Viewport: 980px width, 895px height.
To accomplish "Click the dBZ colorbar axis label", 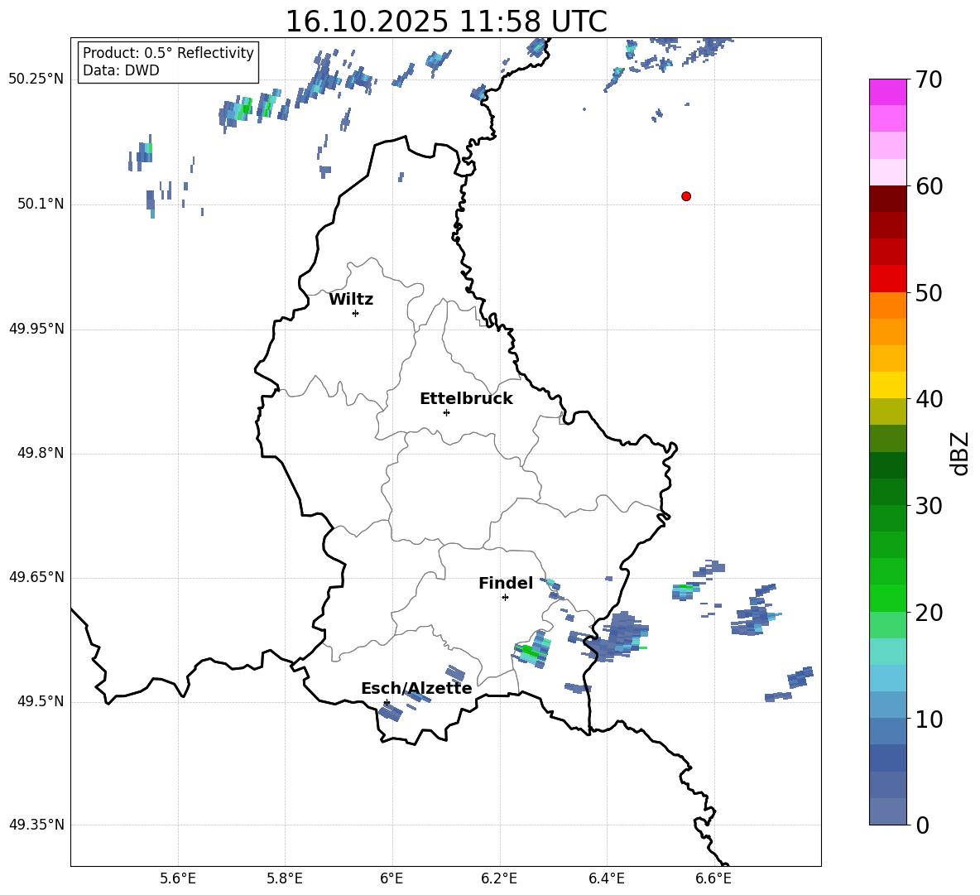I will point(959,454).
